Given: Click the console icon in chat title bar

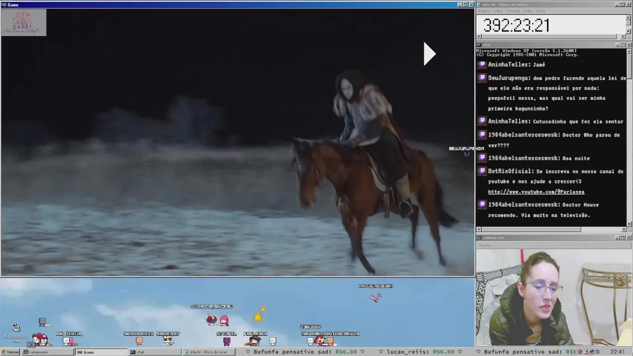Looking at the screenshot, I should tap(479, 45).
